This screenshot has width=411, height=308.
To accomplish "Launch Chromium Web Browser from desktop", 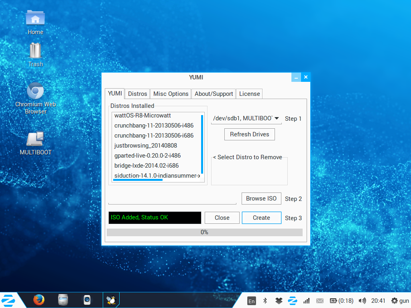I will 35,99.
